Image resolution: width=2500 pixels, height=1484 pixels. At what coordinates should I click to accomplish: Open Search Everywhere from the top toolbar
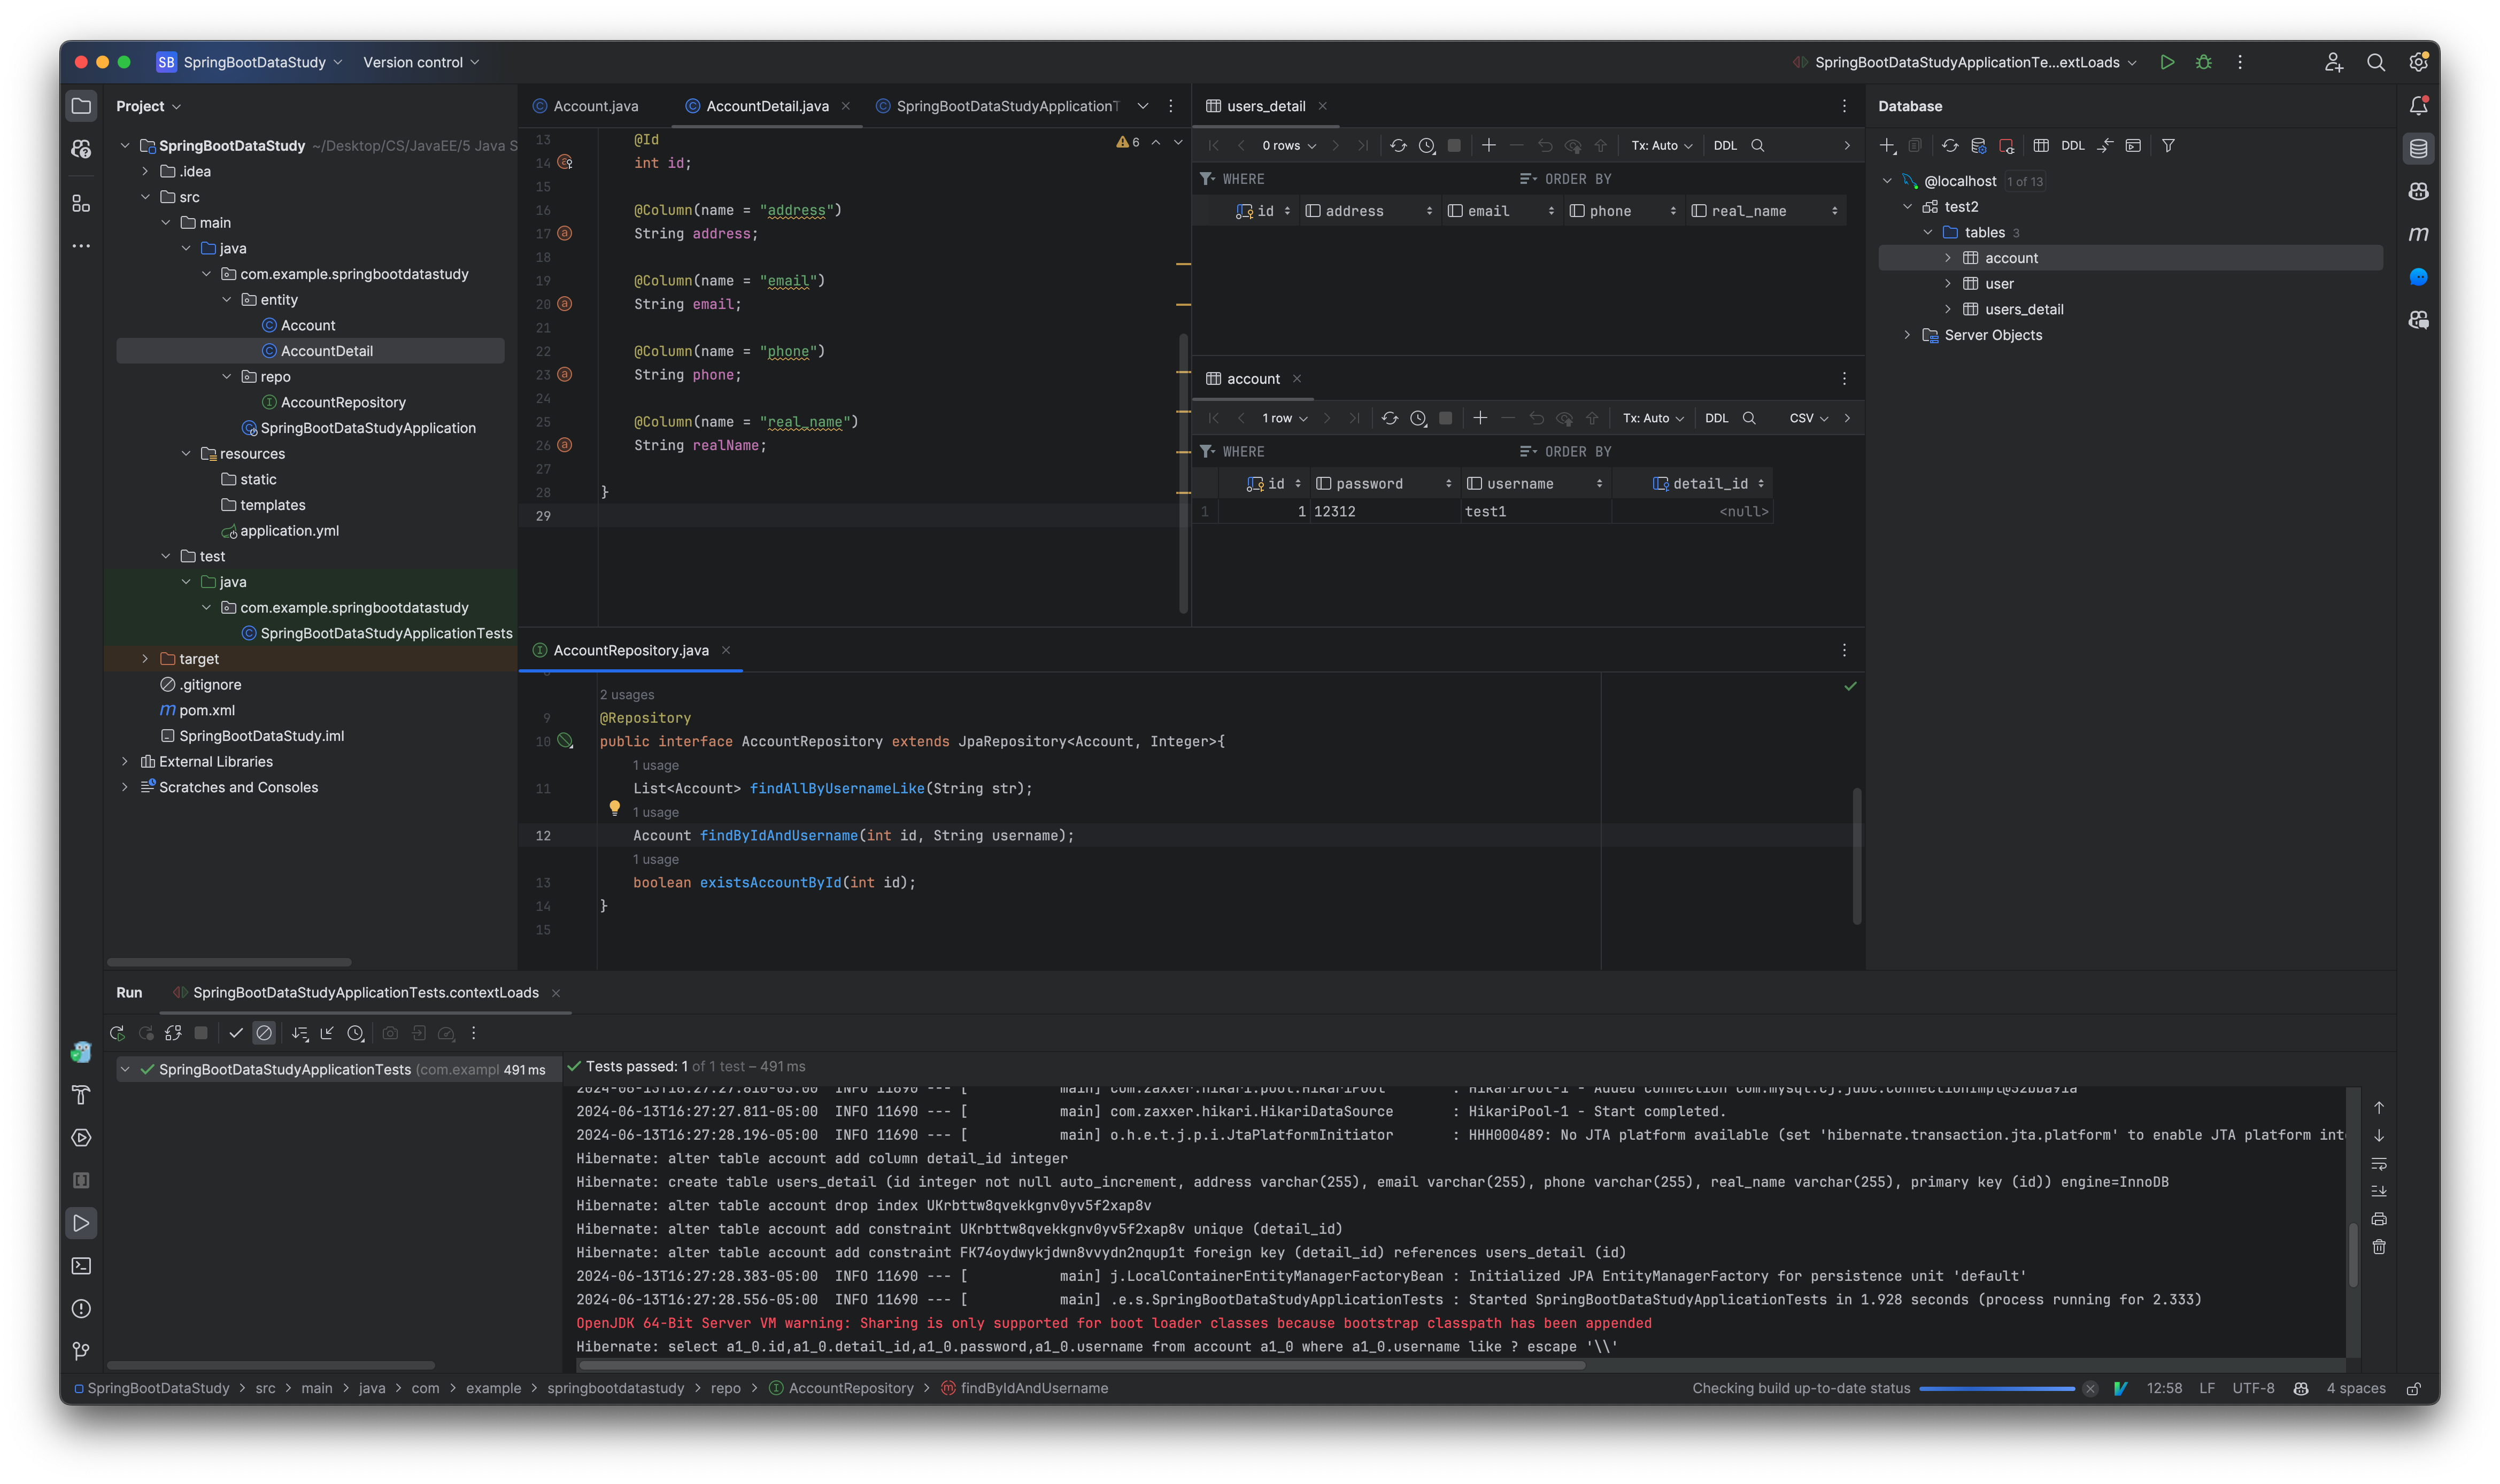click(x=2377, y=62)
